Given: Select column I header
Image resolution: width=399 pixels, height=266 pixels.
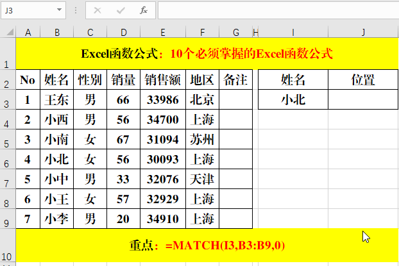Looking at the screenshot, I should pos(293,33).
